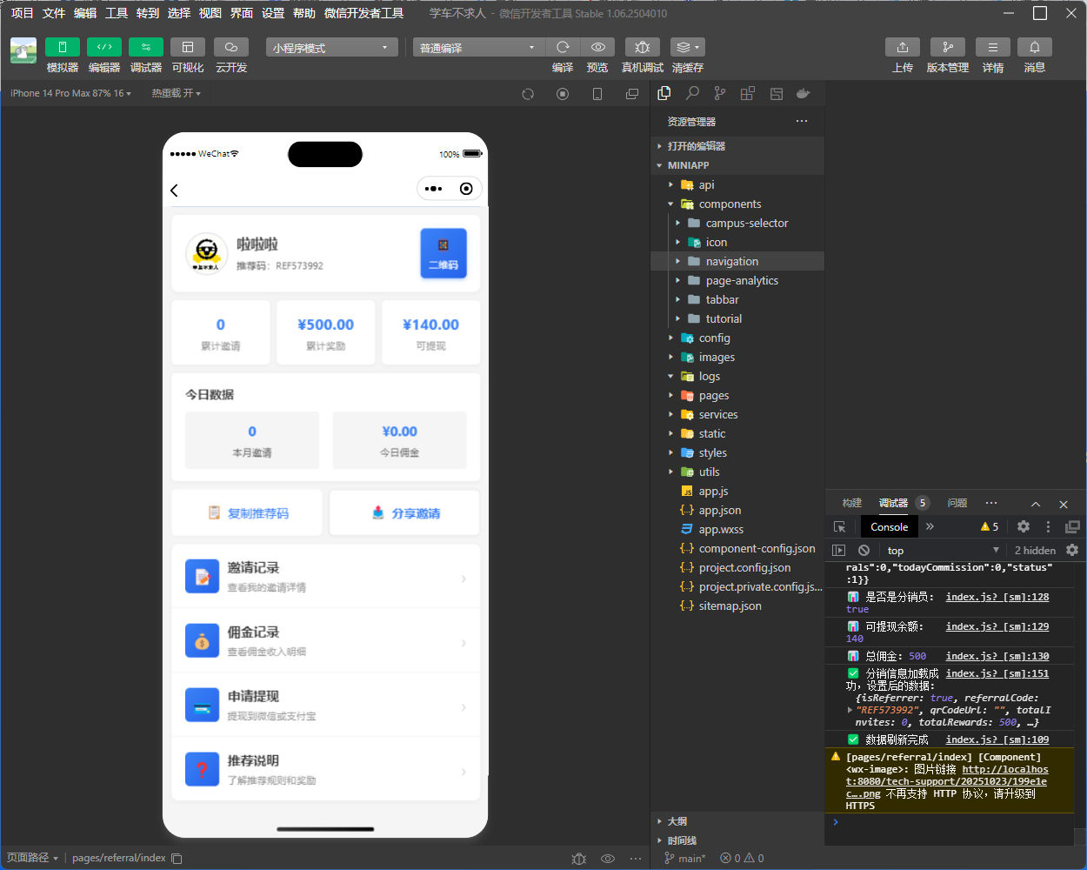Select the inspect element icon in the debugger
The width and height of the screenshot is (1087, 870).
(x=838, y=526)
